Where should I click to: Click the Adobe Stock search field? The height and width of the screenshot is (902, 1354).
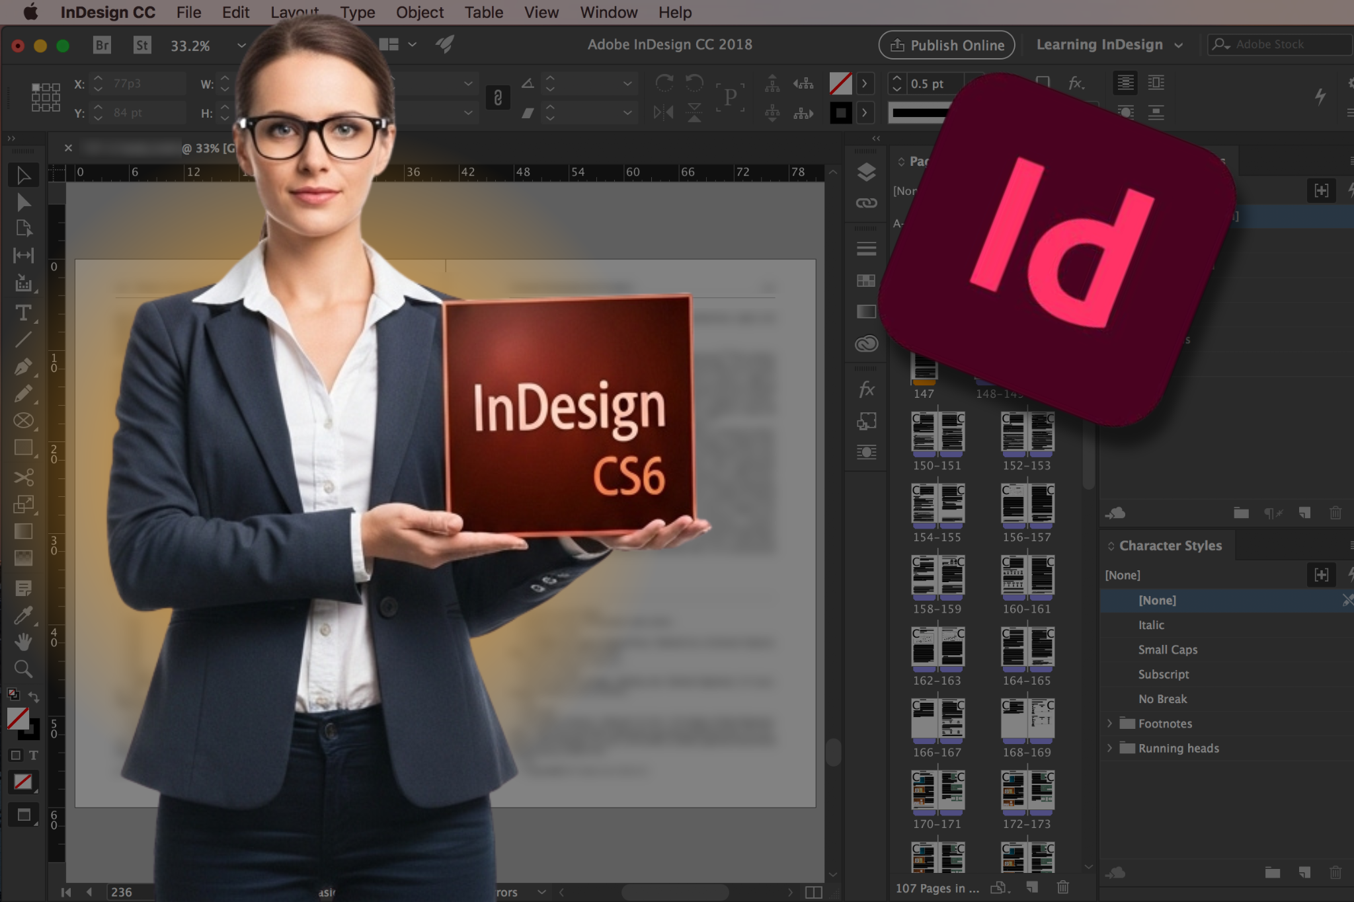coord(1281,44)
